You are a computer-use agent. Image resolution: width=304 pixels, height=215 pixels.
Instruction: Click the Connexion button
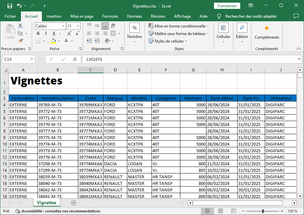tap(227, 6)
